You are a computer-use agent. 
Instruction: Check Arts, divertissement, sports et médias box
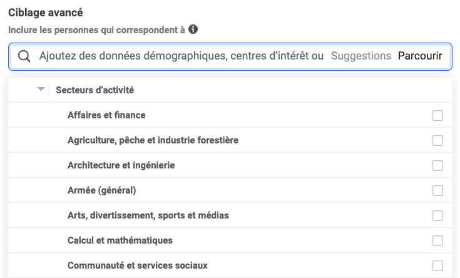point(437,216)
